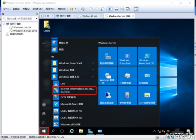Collapse the 我的计算机 tree node
Viewport: 196px width, 140px height.
pos(4,24)
